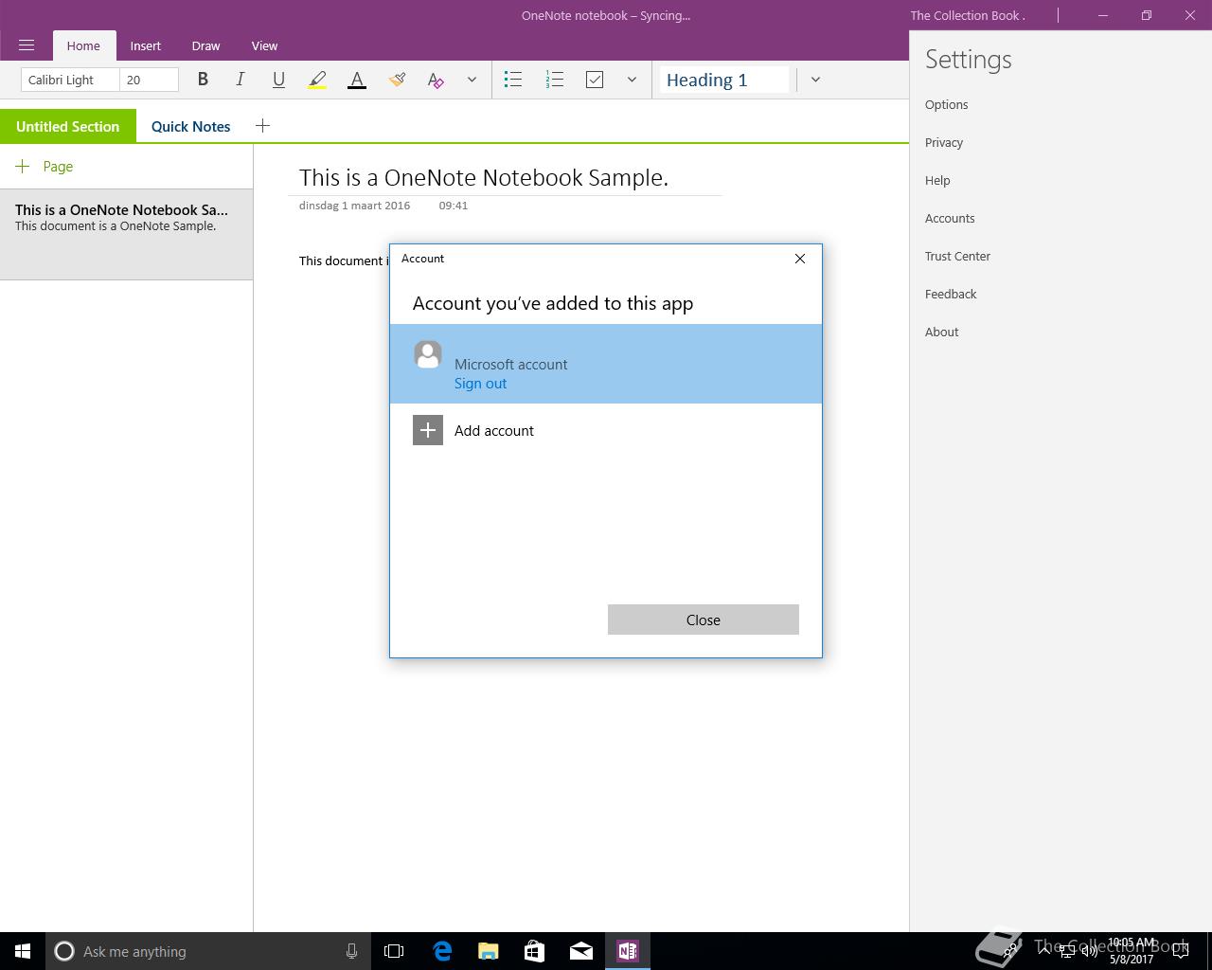Insert a numbered list
The width and height of the screenshot is (1212, 970).
pos(555,80)
